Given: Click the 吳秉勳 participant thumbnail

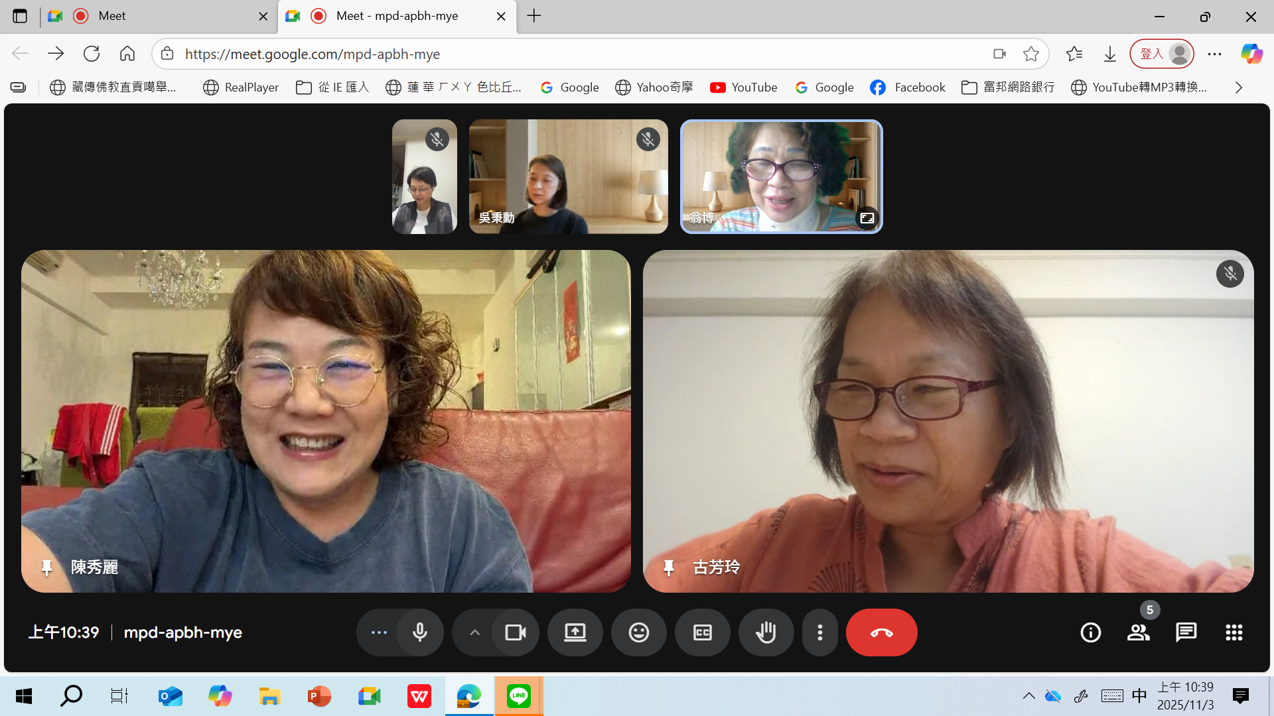Looking at the screenshot, I should (568, 176).
